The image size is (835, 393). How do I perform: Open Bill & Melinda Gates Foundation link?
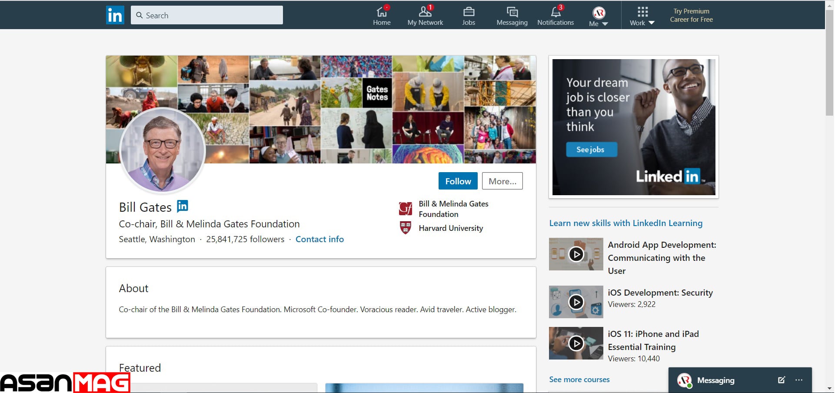pos(453,209)
